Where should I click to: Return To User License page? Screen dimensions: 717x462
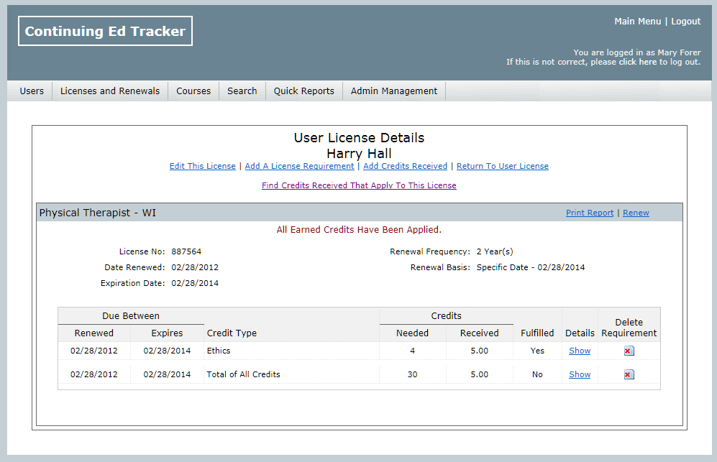pyautogui.click(x=502, y=167)
